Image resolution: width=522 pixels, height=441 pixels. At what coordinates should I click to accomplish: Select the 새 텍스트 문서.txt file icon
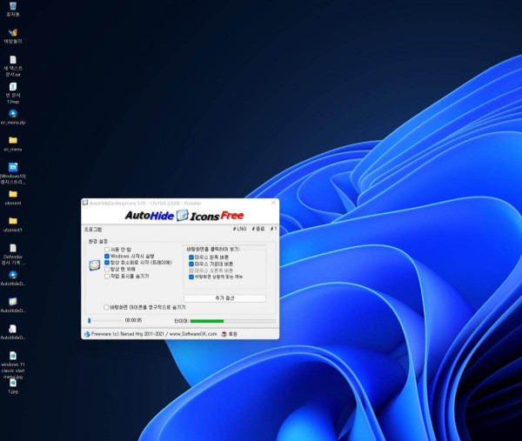click(x=13, y=59)
